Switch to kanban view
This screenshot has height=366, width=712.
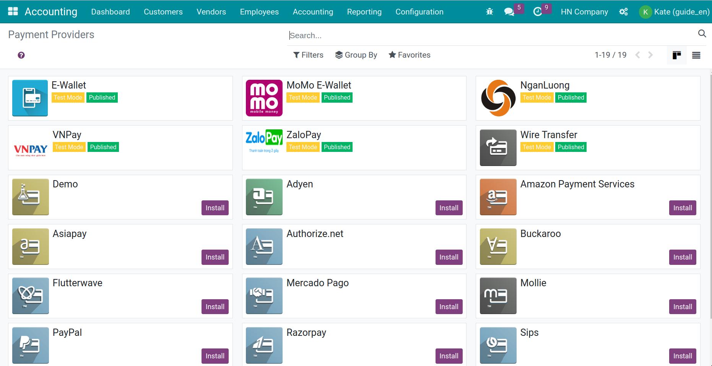coord(677,55)
